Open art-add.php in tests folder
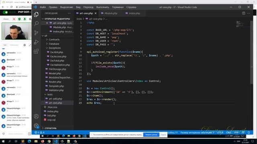This screenshot has height=144, width=257. point(55,99)
